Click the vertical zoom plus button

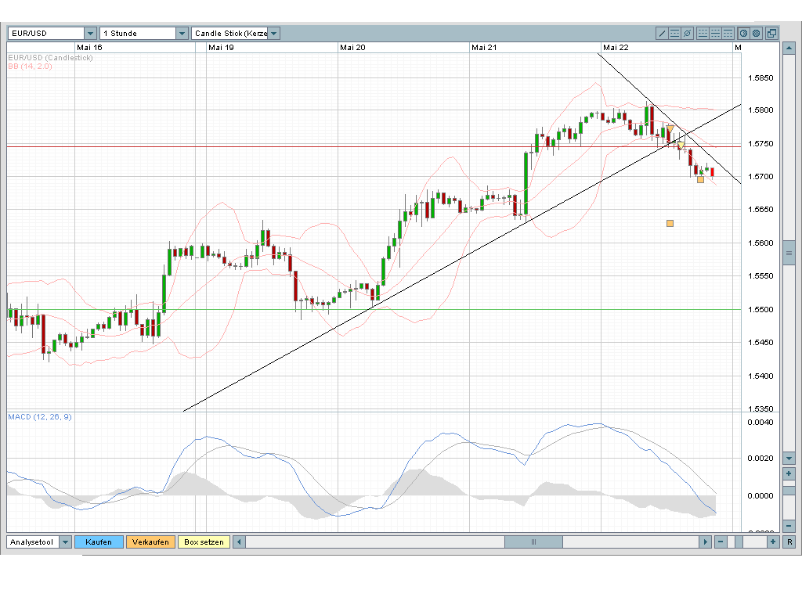[x=789, y=473]
